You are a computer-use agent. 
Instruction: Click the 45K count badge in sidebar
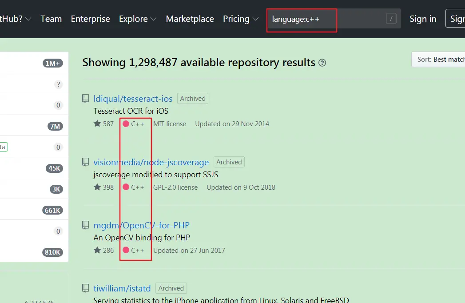54,168
